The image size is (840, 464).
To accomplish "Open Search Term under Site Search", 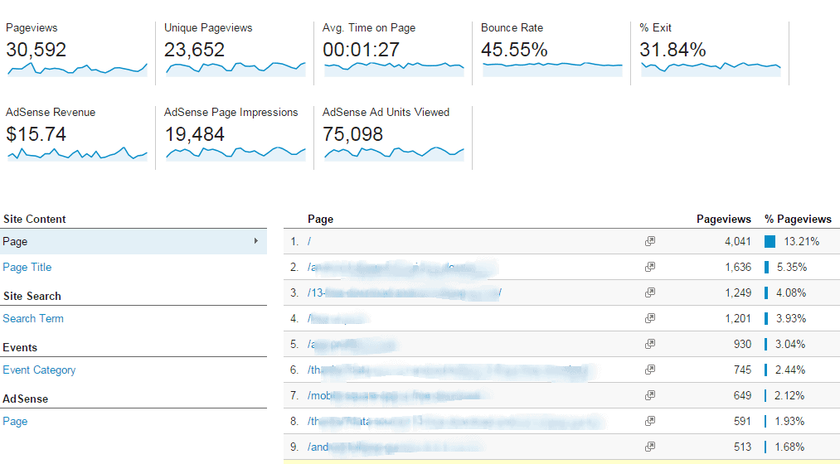I will tap(33, 319).
